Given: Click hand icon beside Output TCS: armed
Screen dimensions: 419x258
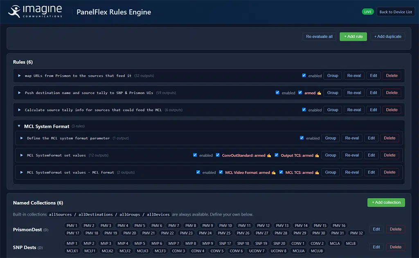Looking at the screenshot, I should (x=317, y=155).
